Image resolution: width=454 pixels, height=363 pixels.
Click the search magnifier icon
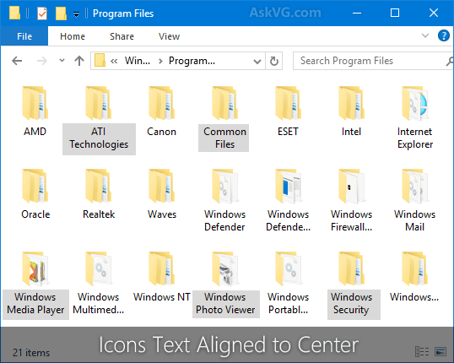(x=450, y=61)
